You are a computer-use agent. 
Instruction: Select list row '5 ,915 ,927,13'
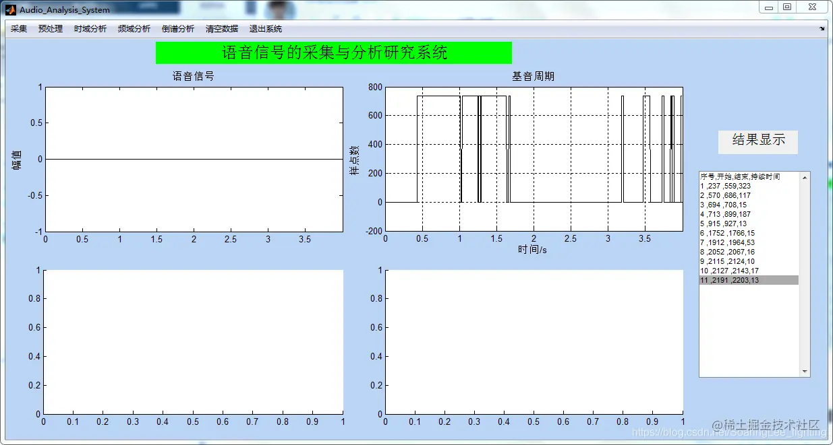click(x=749, y=224)
